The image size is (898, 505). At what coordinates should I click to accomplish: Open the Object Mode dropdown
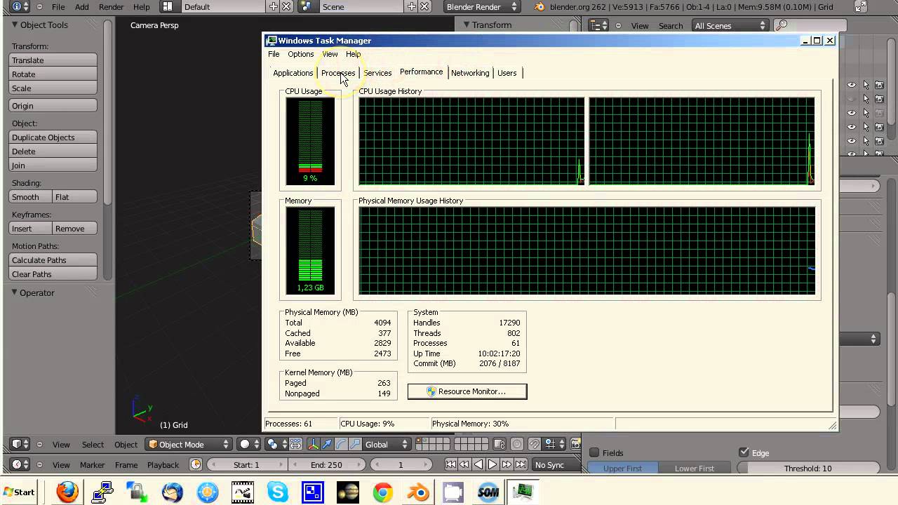tap(189, 444)
